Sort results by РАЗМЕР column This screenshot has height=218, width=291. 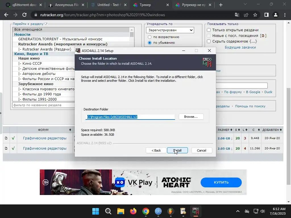click(225, 130)
